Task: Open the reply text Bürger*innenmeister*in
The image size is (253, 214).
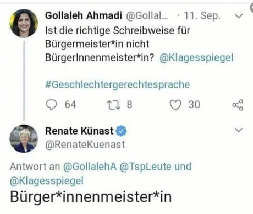Action: 91,197
